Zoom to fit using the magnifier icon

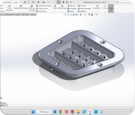point(65,15)
